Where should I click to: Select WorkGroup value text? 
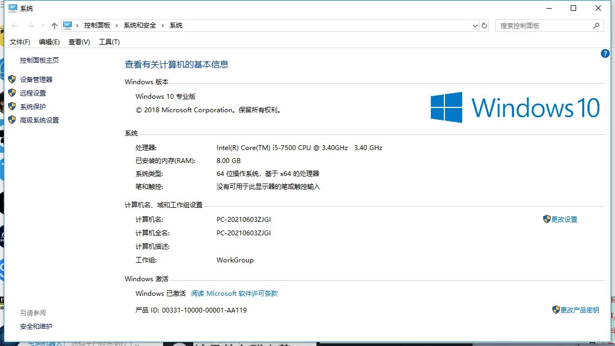pyautogui.click(x=235, y=260)
